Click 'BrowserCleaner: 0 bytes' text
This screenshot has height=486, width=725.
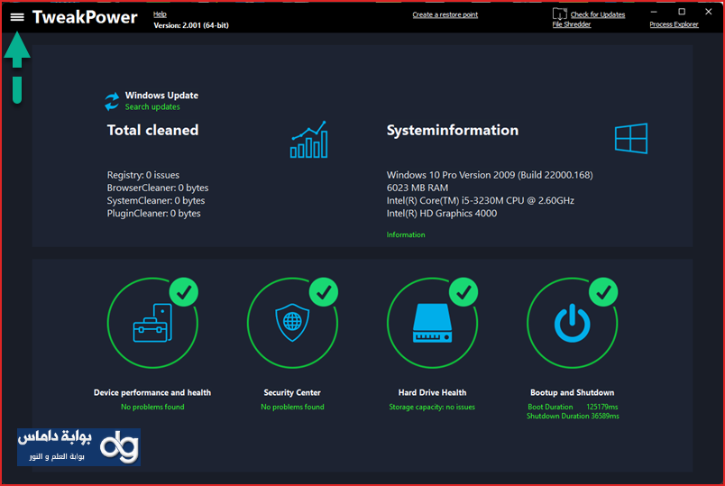(x=158, y=188)
